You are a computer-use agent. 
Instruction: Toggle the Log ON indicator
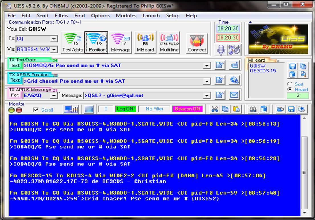pos(126,109)
